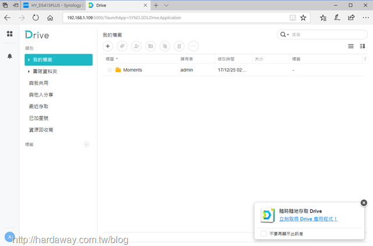The image size is (373, 246).
Task: Open 資源回收筒 in sidebar
Action: pos(41,129)
